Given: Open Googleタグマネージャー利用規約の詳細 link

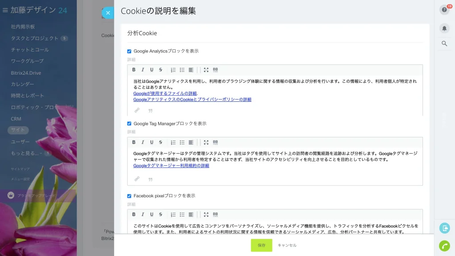Looking at the screenshot, I should point(171,166).
